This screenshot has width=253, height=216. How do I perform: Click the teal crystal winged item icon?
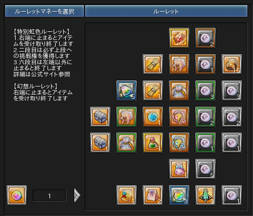[205, 195]
